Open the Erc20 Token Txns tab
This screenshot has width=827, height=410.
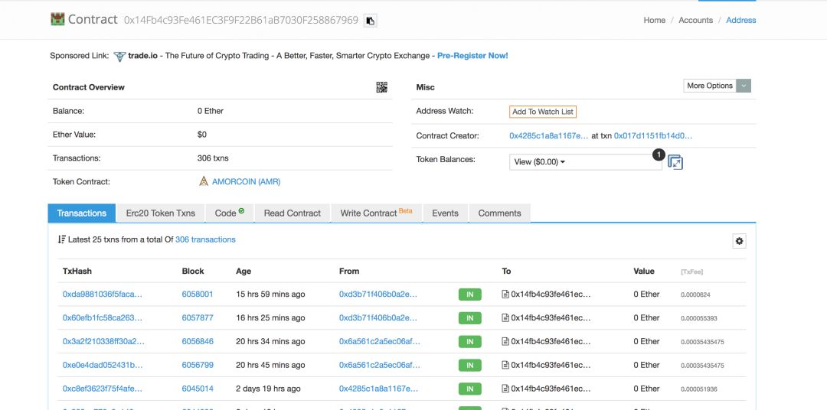pyautogui.click(x=160, y=213)
